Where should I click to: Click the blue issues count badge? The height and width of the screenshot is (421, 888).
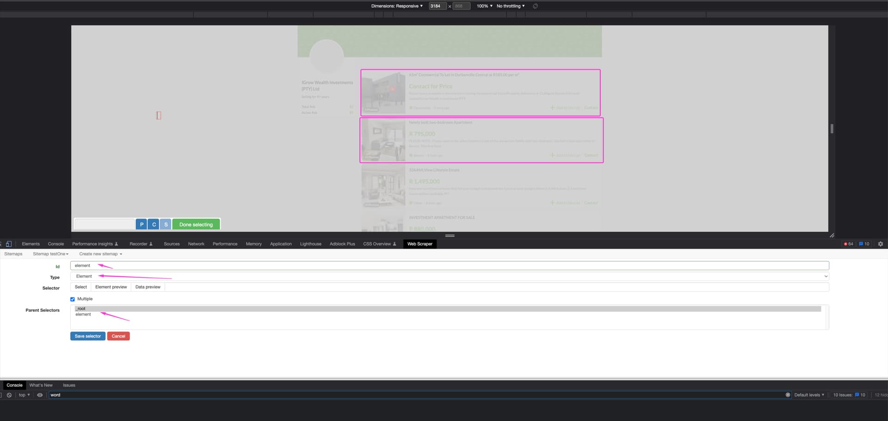[864, 244]
